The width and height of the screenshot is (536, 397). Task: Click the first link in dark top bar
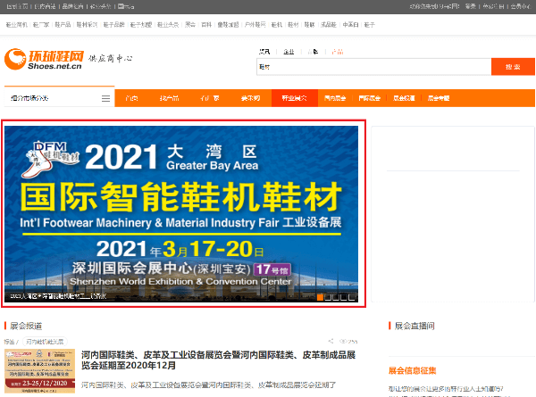point(17,6)
